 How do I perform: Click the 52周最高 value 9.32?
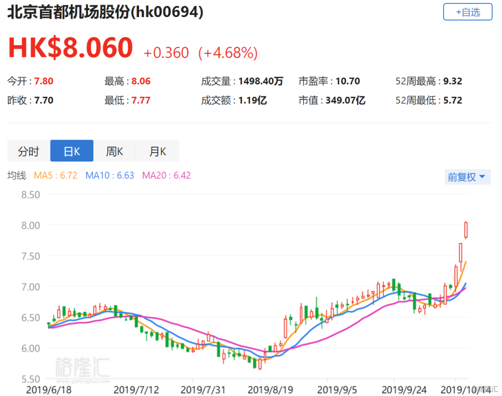[453, 81]
